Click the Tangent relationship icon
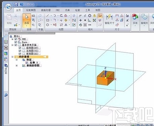 point(81,25)
